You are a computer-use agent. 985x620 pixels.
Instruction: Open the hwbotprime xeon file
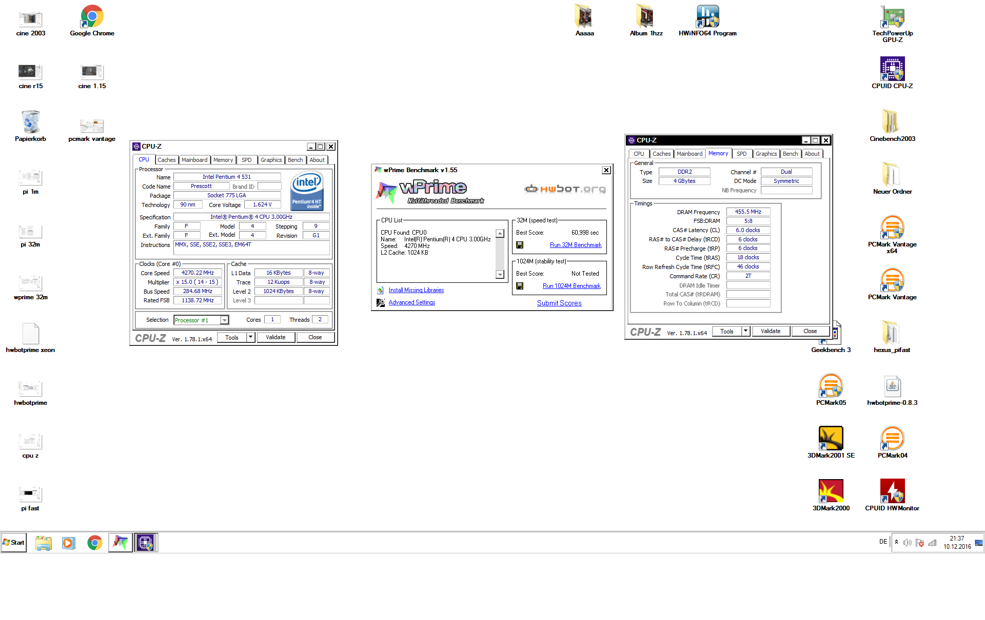31,338
